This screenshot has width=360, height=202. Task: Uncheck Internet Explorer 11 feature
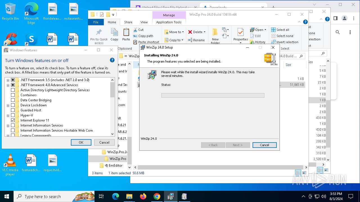[13, 120]
